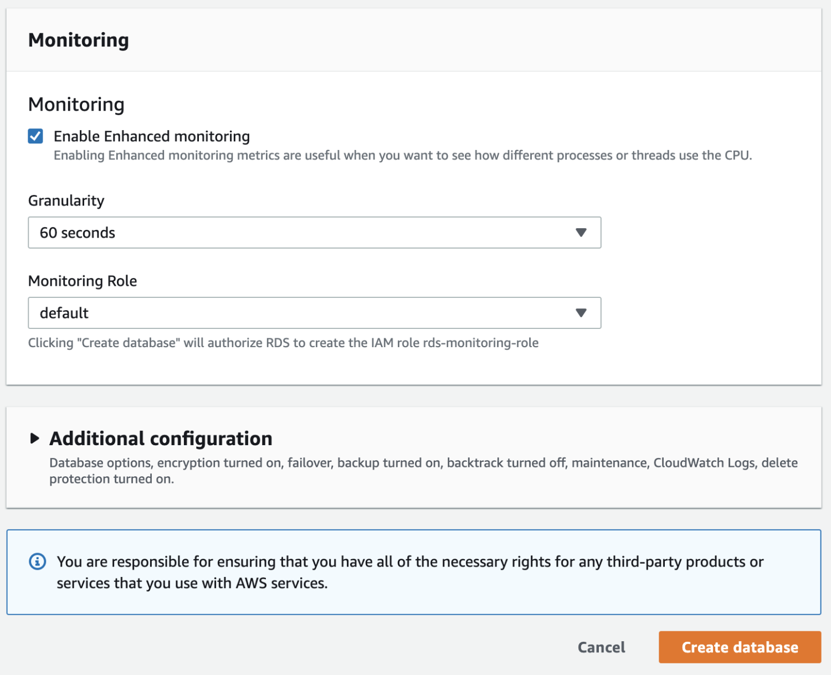Image resolution: width=831 pixels, height=675 pixels.
Task: Click the IAM role authorization hint text
Action: [283, 343]
